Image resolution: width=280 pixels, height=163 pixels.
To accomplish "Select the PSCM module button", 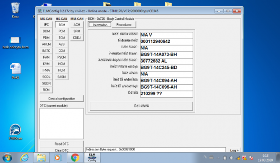I will 61,57.
